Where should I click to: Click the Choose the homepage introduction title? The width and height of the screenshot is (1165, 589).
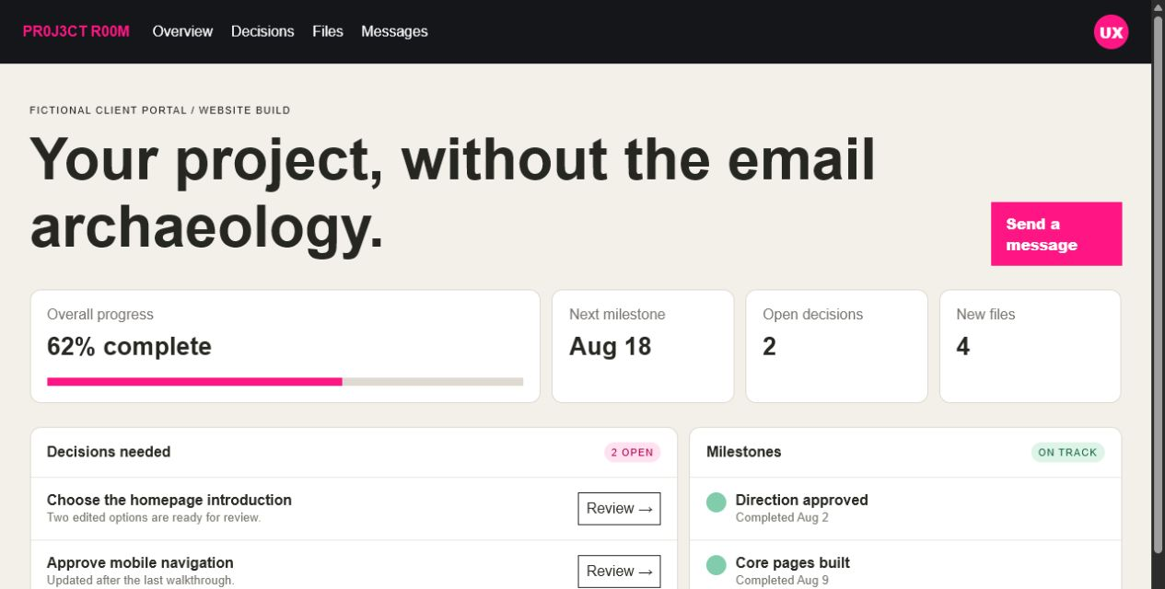point(169,500)
